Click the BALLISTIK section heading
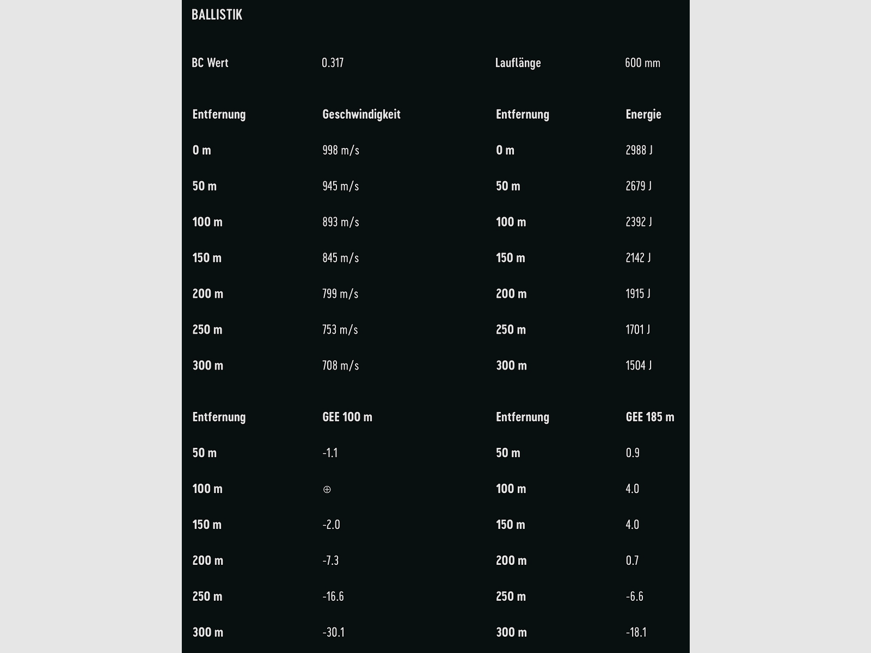 [x=217, y=15]
